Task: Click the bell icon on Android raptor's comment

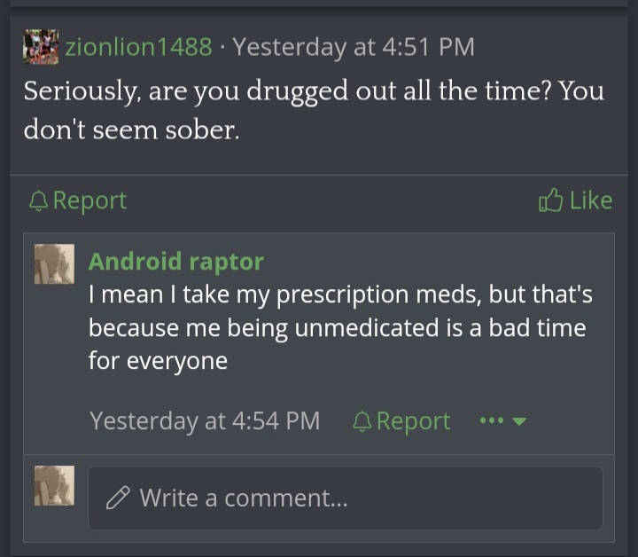Action: [x=362, y=421]
